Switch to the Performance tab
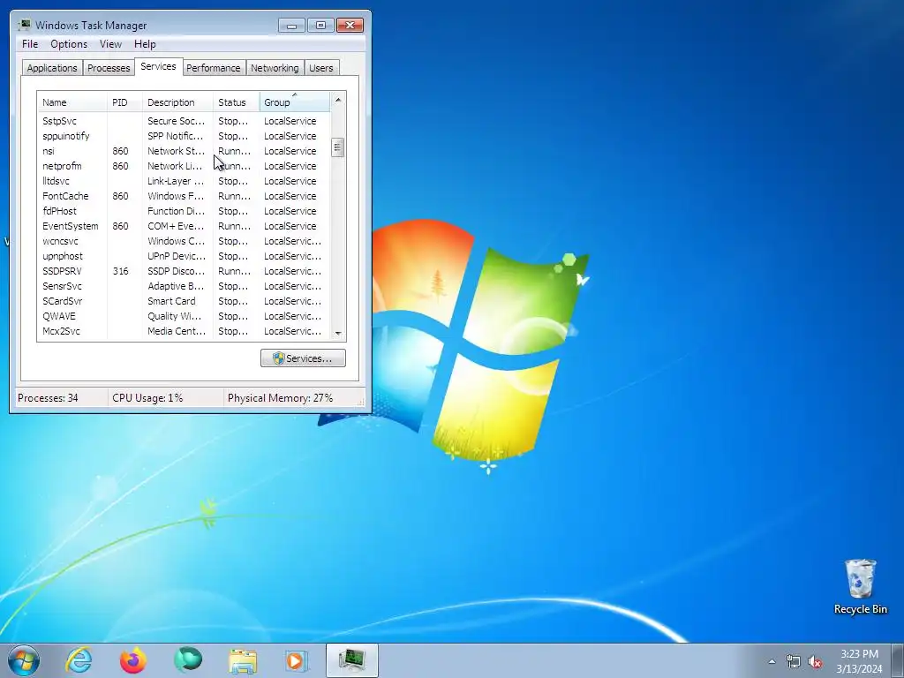Viewport: 904px width, 678px height. coord(214,68)
